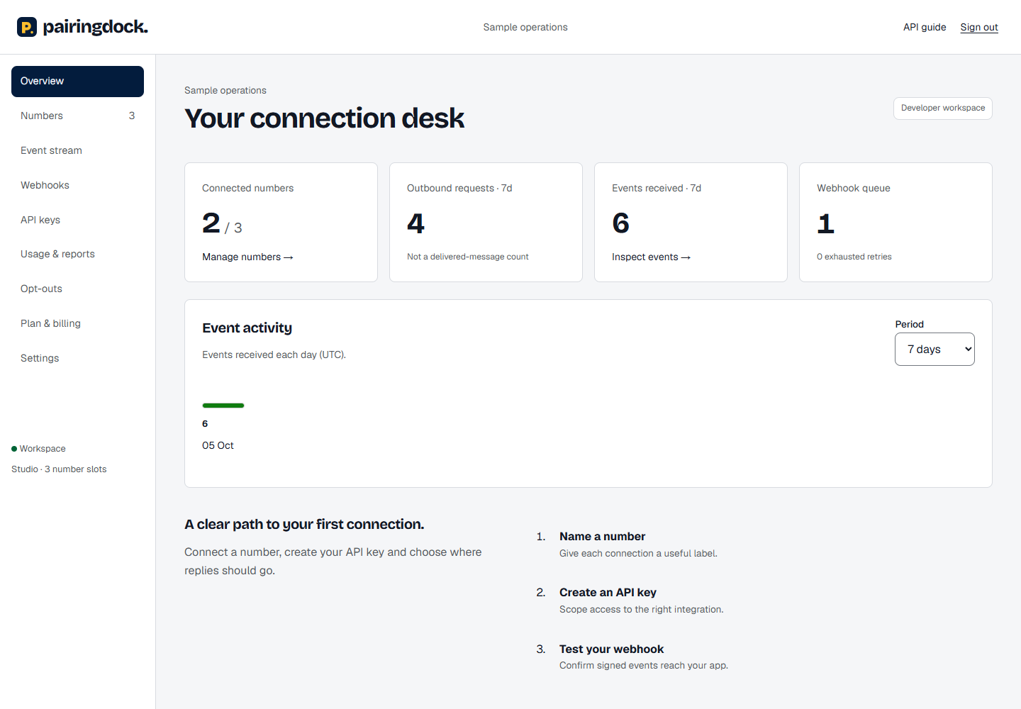Viewport: 1021px width, 709px height.
Task: Open the Event stream page
Action: [x=77, y=150]
